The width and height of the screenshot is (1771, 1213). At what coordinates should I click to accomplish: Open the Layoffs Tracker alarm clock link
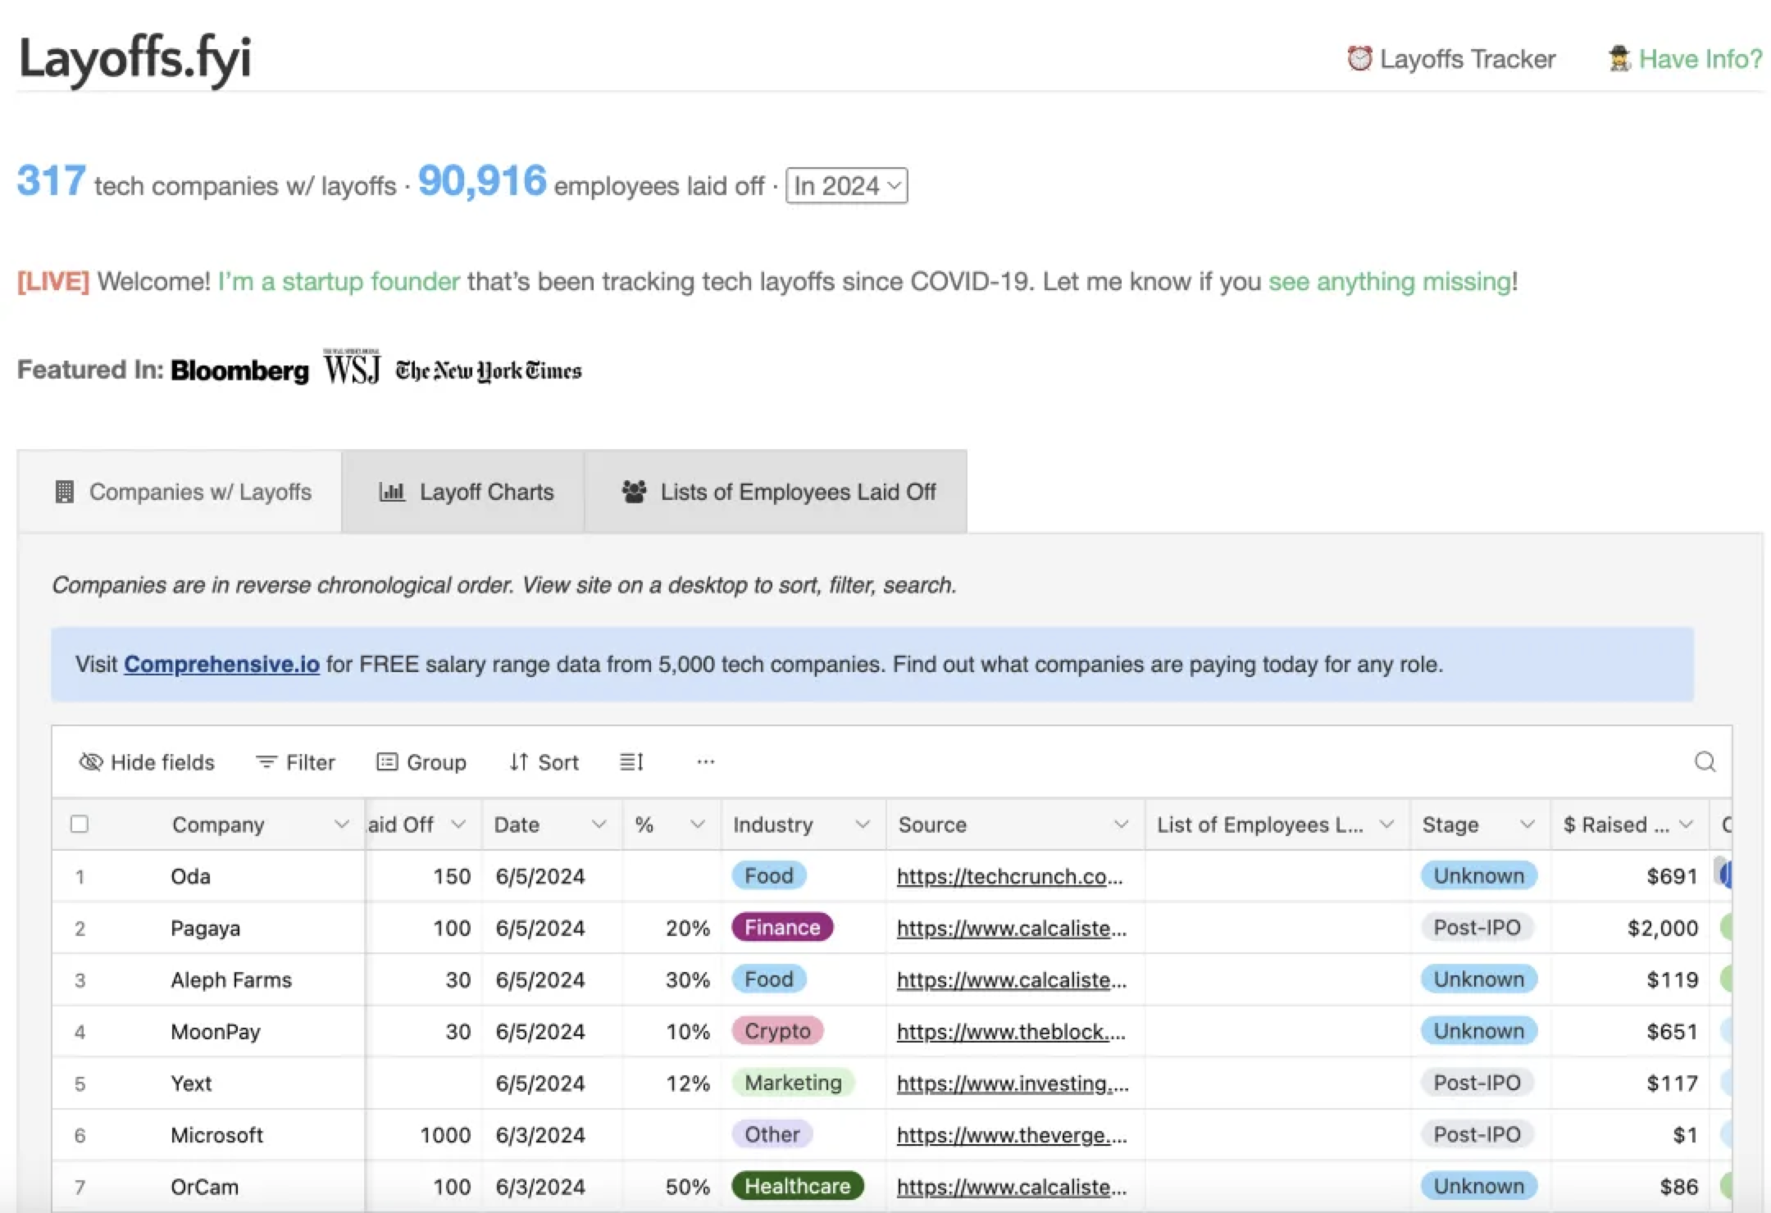pos(1451,59)
